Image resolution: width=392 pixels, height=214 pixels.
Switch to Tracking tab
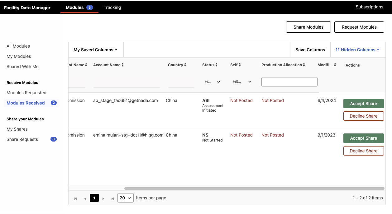point(112,7)
